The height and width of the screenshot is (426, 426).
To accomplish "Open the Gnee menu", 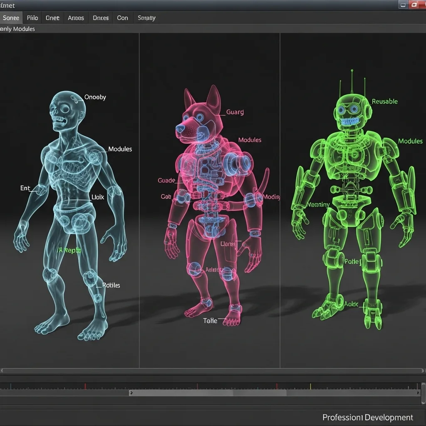I will [x=52, y=17].
